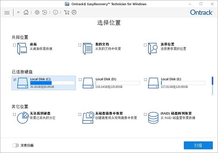This screenshot has height=153, width=218.
Task: Click the 30.26GB无60.00GB text
Action: 42,87
